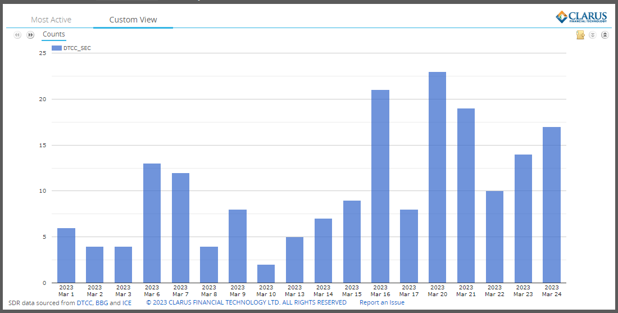Open the BBG data source link
This screenshot has height=313, width=618.
pyautogui.click(x=102, y=303)
